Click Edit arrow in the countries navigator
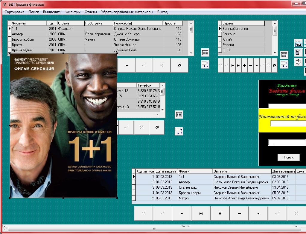This screenshot has height=234, width=306. pos(257,66)
